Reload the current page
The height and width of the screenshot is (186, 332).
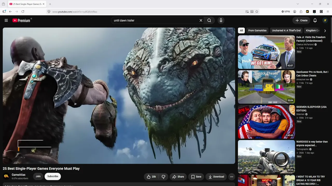click(23, 12)
